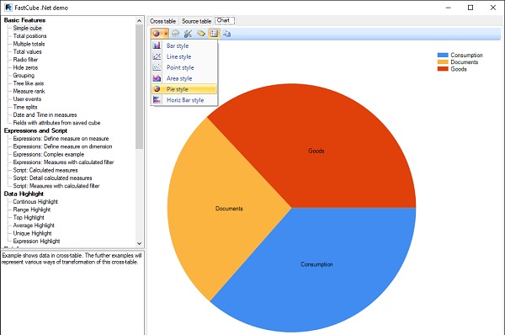Click the yellow label tag toolbar icon
The width and height of the screenshot is (505, 335).
point(201,34)
